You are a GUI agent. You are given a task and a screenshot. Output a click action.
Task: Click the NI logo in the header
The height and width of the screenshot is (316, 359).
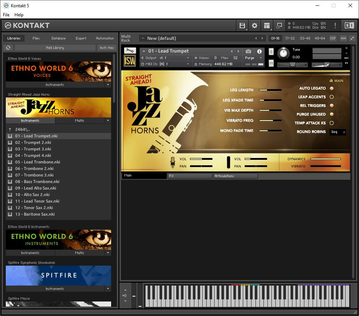[349, 25]
